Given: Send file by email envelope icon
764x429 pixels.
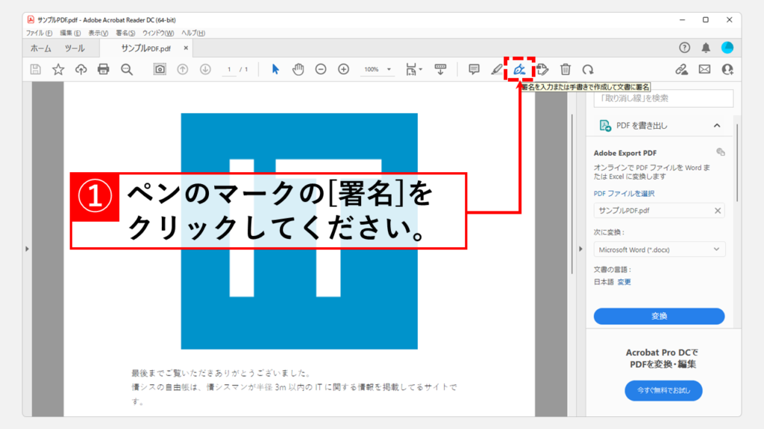Looking at the screenshot, I should coord(704,69).
